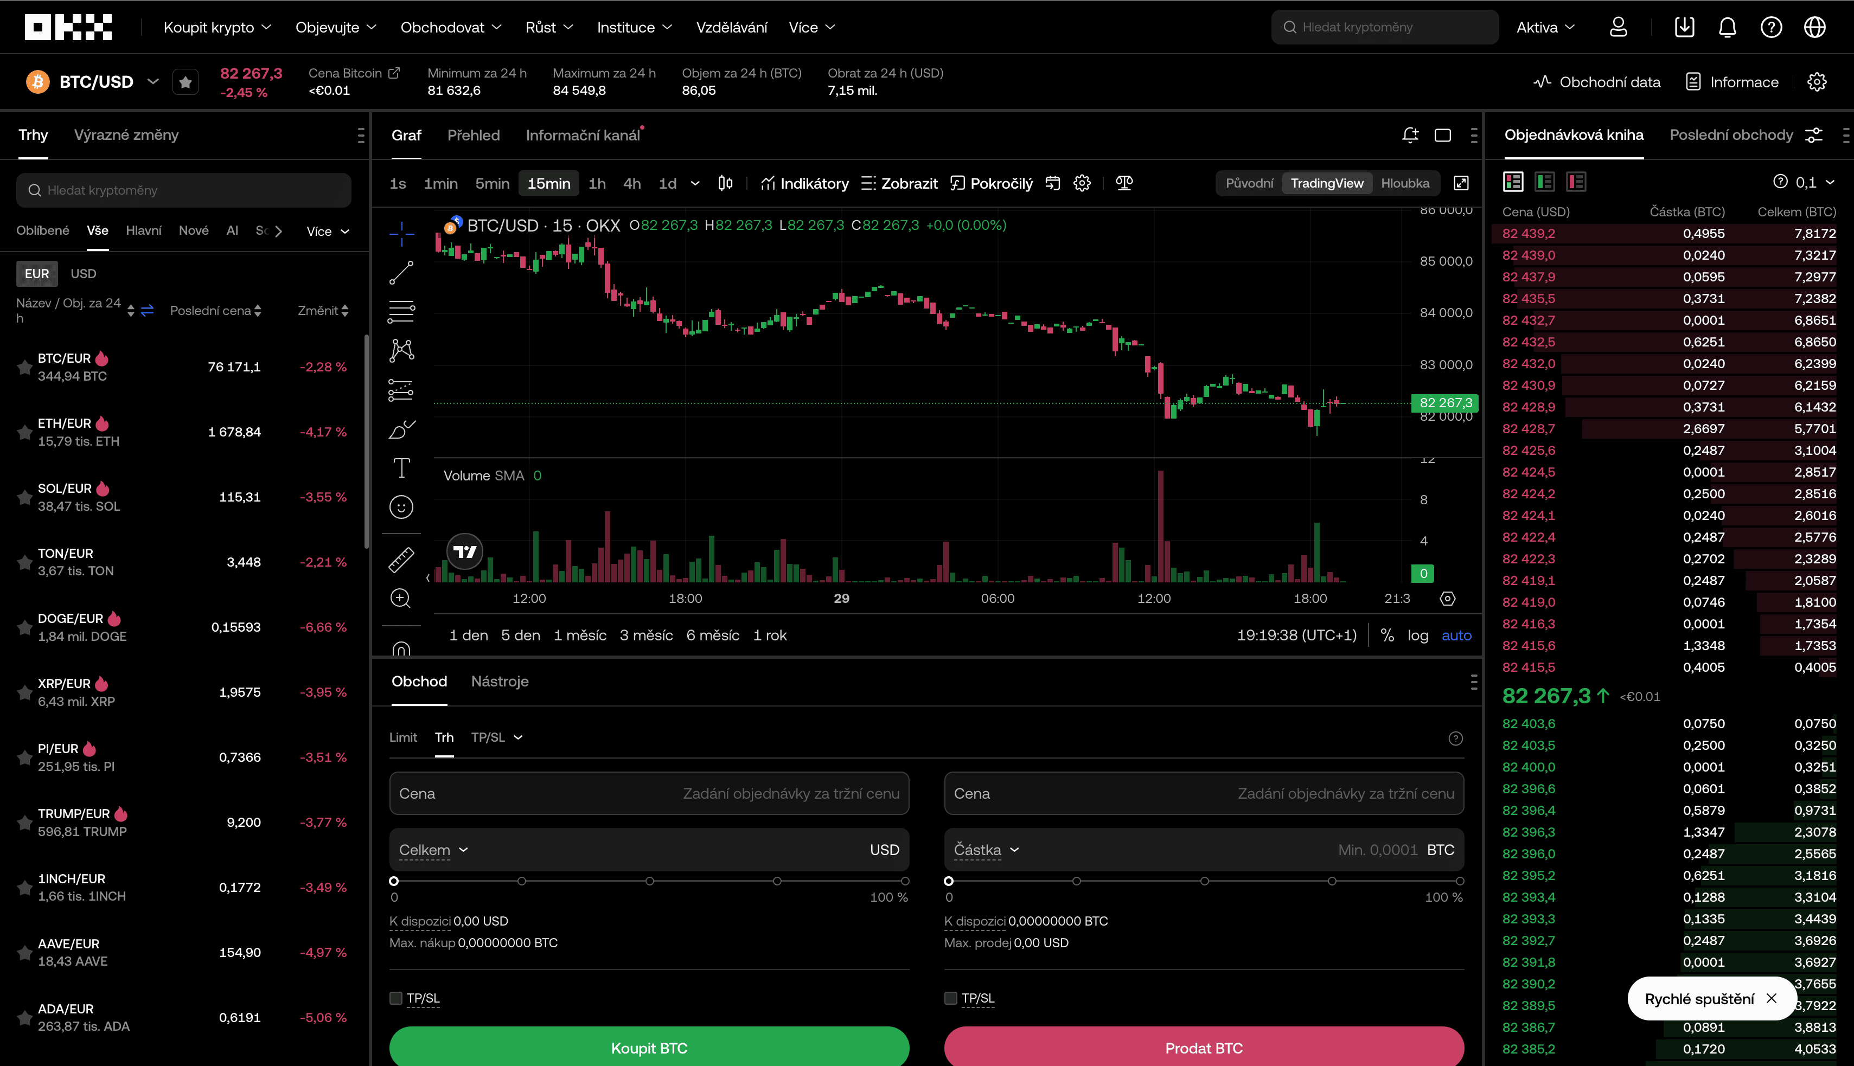Image resolution: width=1854 pixels, height=1066 pixels.
Task: Open the BTC/USD pair selector arrow
Action: click(x=153, y=81)
